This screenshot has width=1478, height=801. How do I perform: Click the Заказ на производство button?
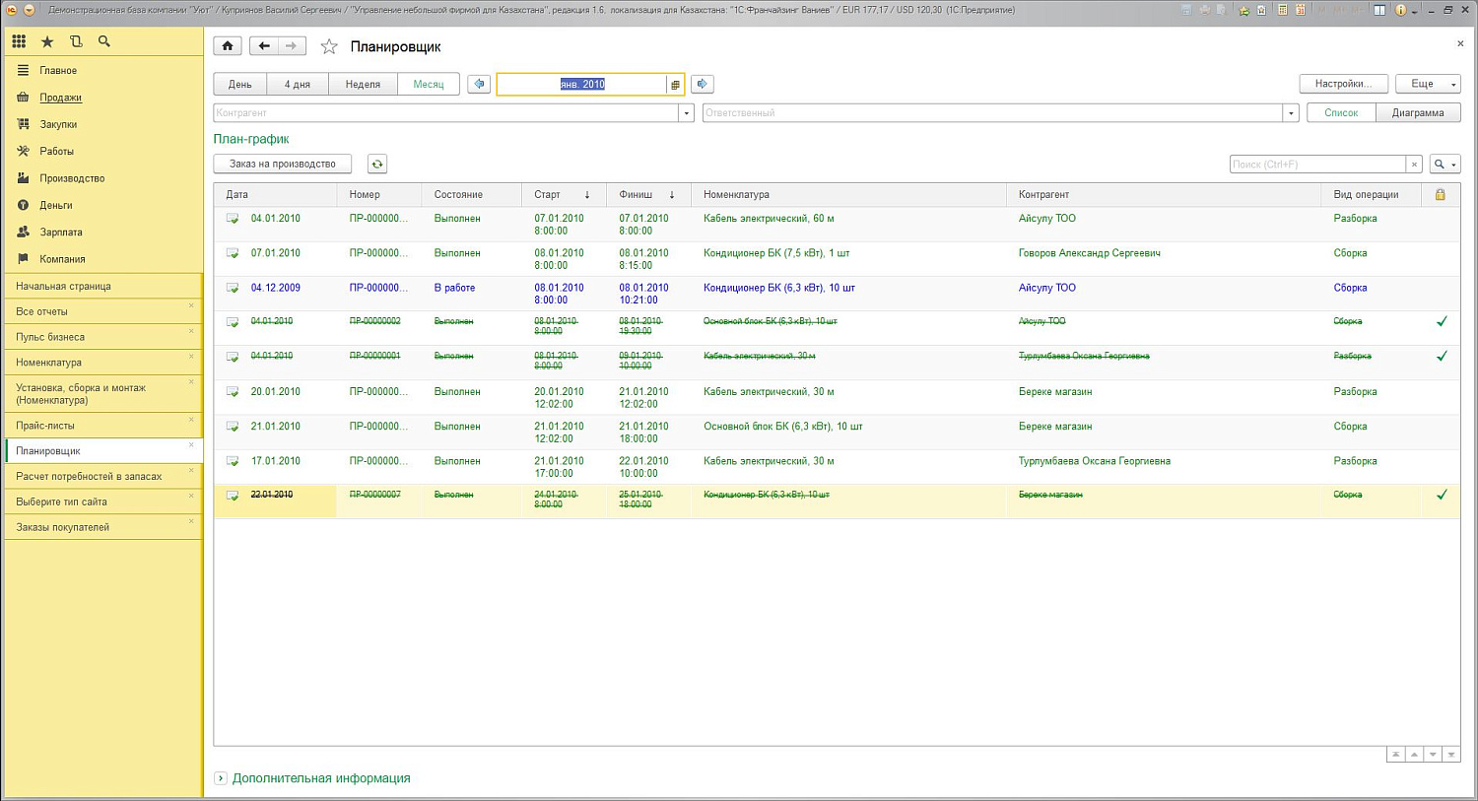tap(282, 165)
